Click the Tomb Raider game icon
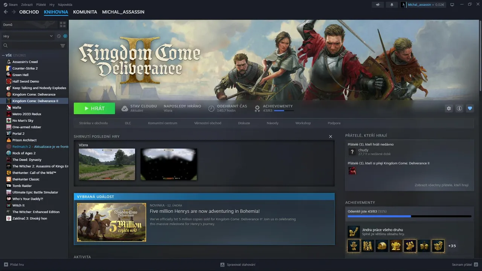The height and width of the screenshot is (271, 482). pyautogui.click(x=9, y=186)
